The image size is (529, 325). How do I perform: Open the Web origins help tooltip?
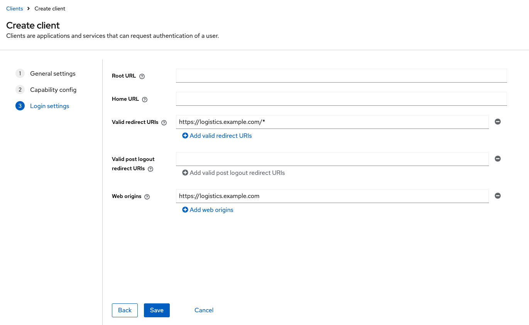pyautogui.click(x=147, y=196)
